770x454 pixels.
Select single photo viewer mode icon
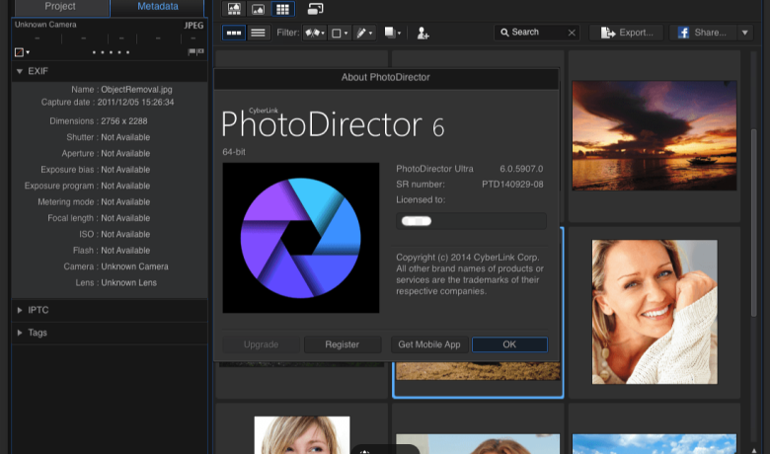[x=258, y=9]
